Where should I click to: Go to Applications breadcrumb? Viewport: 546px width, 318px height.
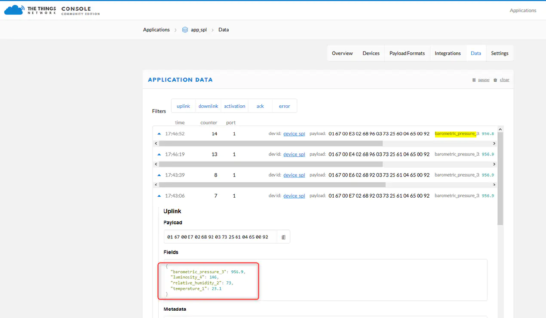(156, 30)
